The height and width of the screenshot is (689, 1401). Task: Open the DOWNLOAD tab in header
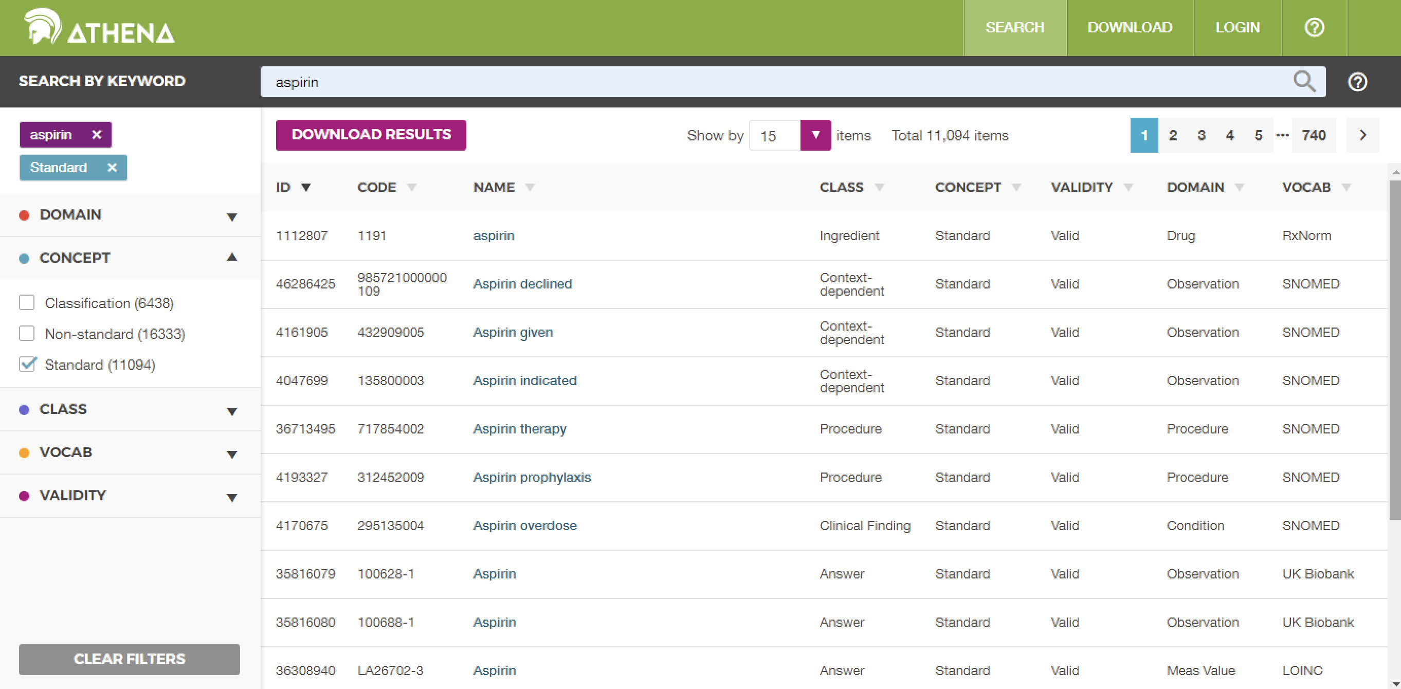coord(1129,27)
